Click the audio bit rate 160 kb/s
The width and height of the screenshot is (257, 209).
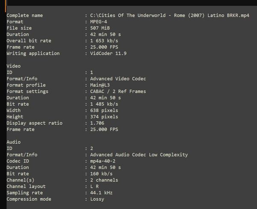tap(101, 174)
